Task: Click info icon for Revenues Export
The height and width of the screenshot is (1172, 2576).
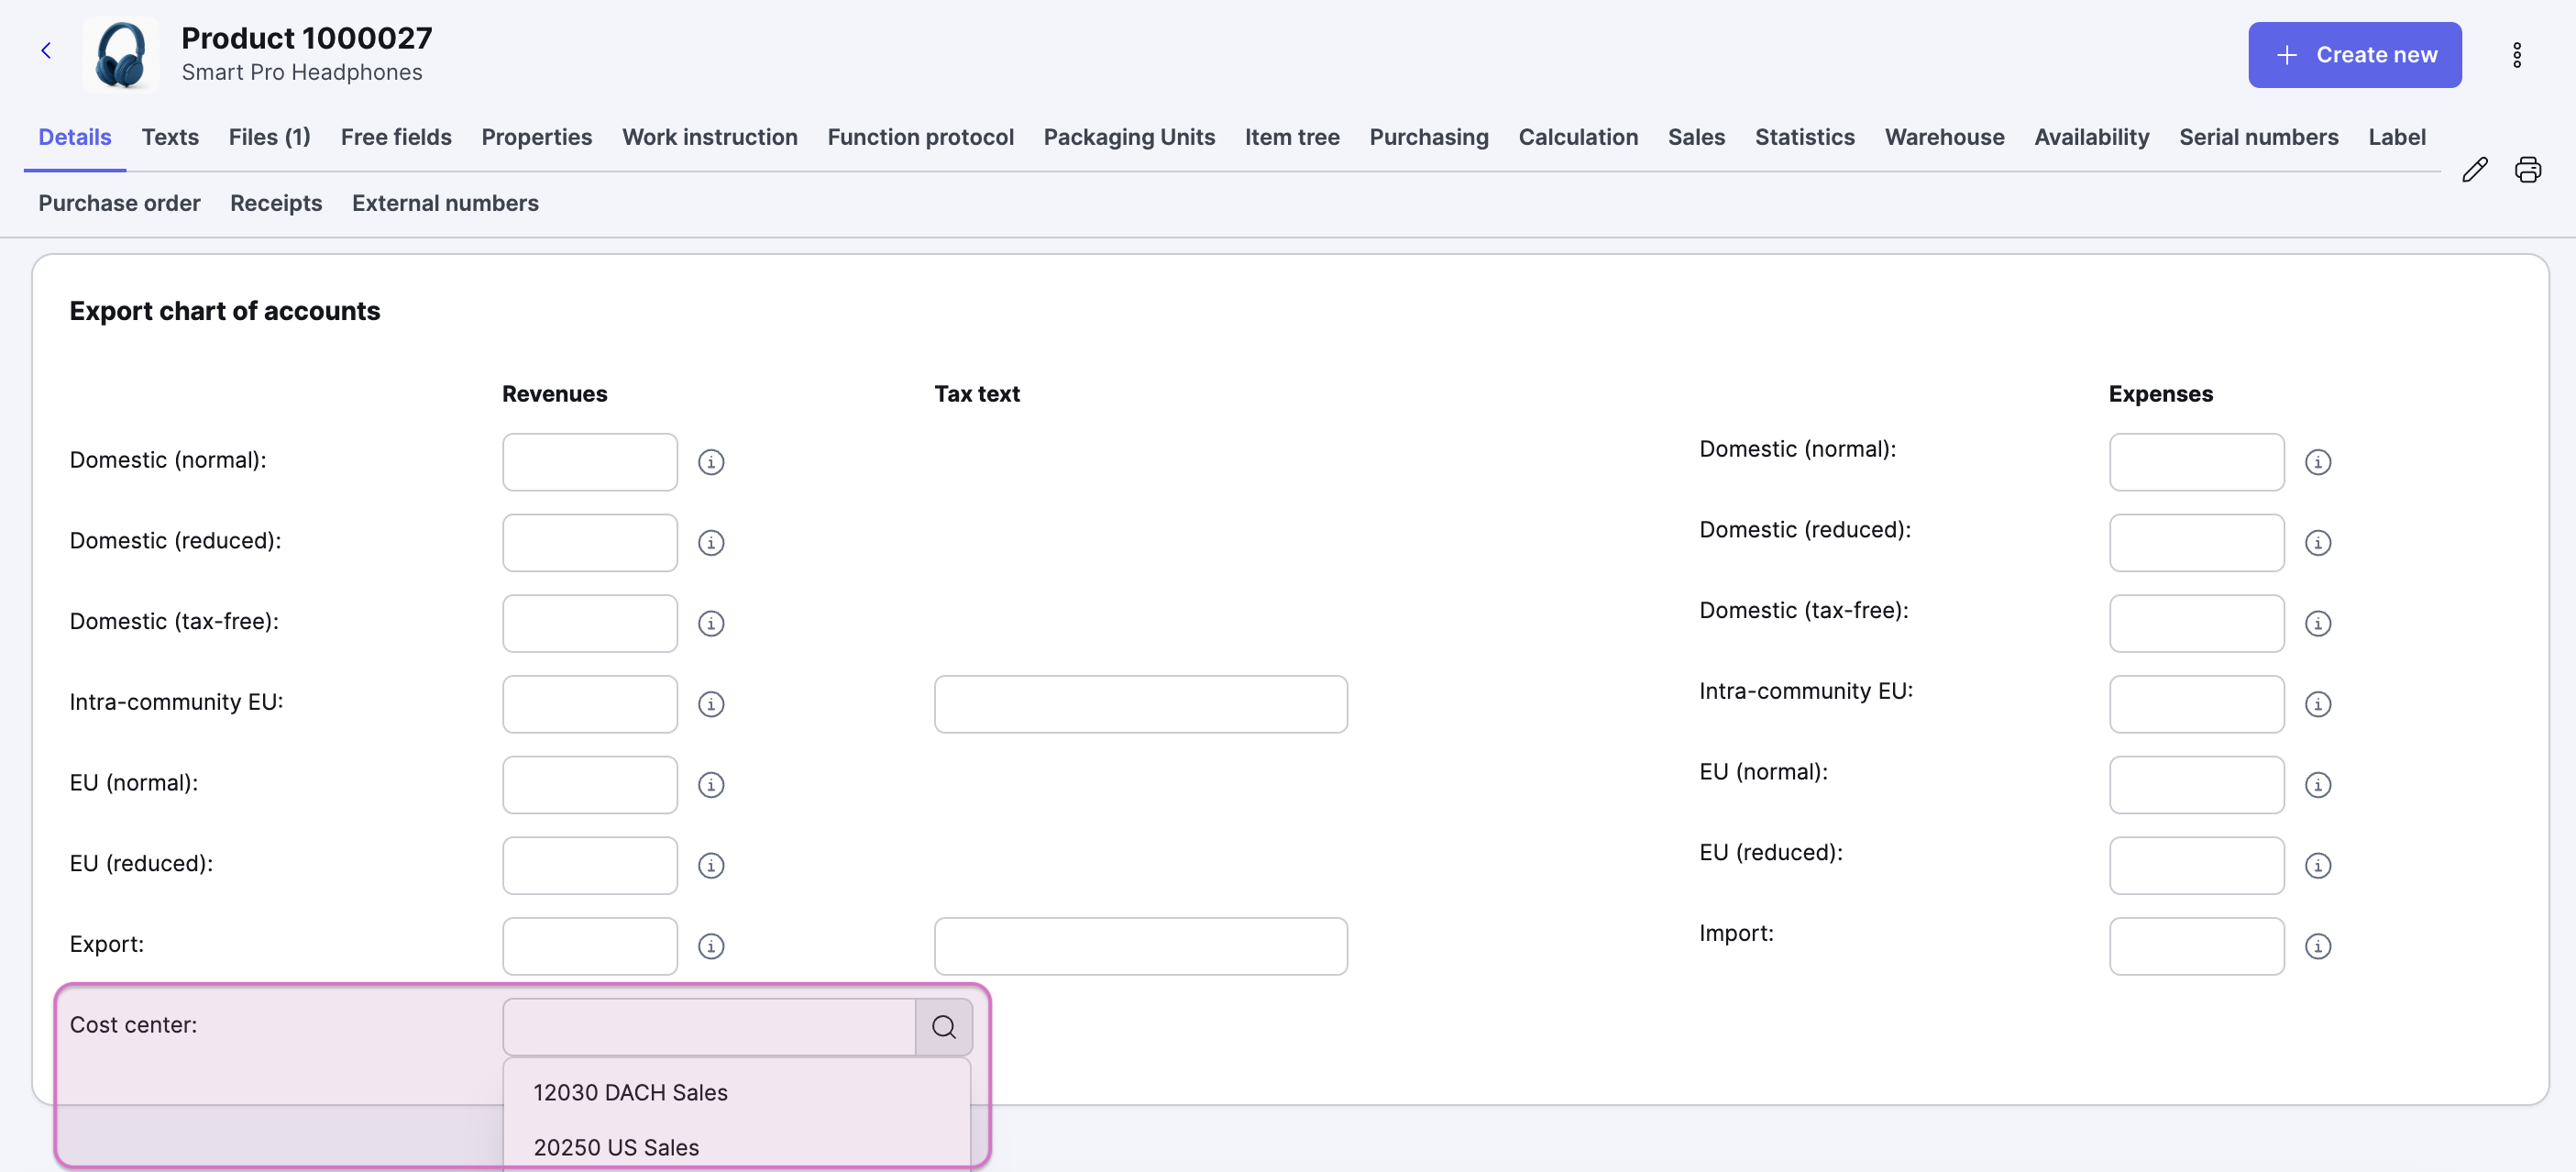Action: [711, 946]
